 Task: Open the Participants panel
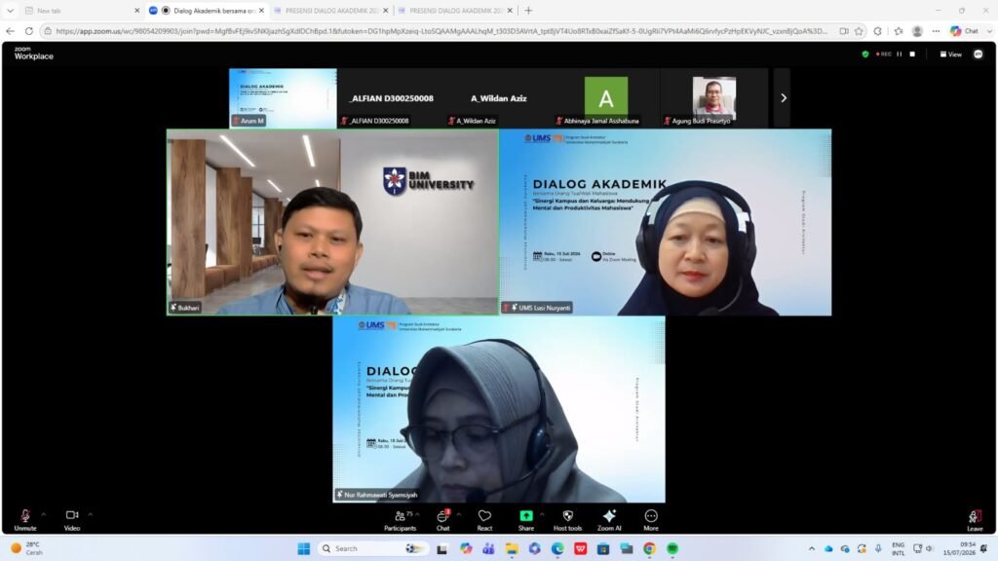(x=401, y=520)
